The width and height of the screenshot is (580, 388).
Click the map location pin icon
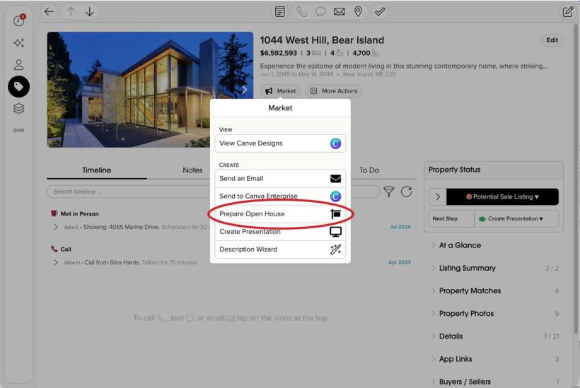358,12
